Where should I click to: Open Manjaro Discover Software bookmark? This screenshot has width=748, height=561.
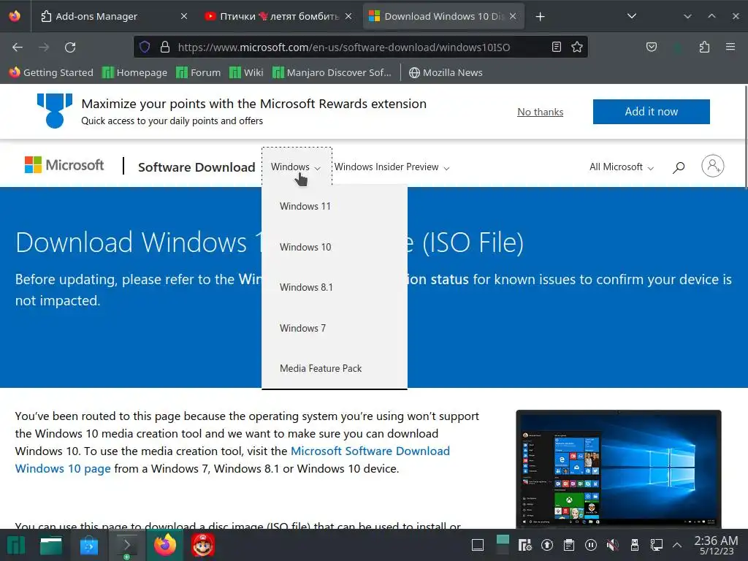(x=332, y=72)
